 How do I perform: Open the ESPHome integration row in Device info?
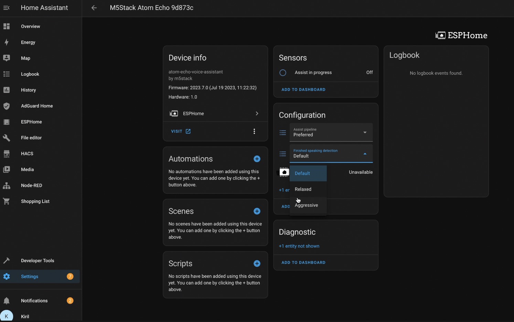pyautogui.click(x=215, y=114)
